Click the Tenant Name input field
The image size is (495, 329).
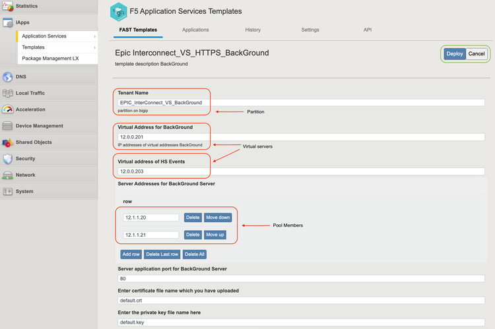point(300,103)
